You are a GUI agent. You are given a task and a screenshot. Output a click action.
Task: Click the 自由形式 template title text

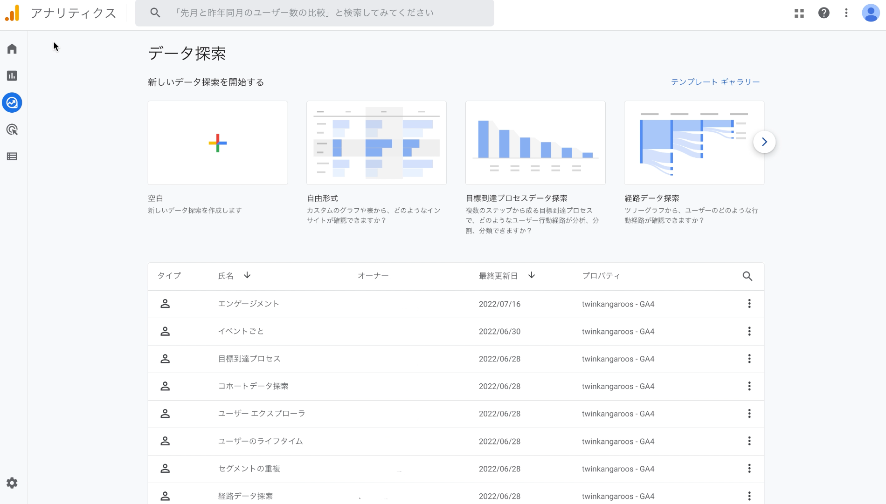(322, 198)
